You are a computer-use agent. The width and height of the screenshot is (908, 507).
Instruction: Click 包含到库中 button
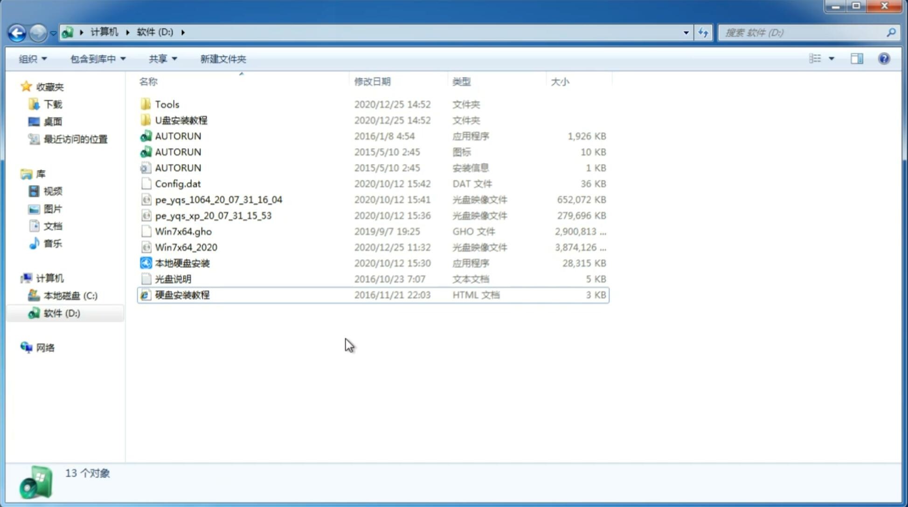pos(97,59)
